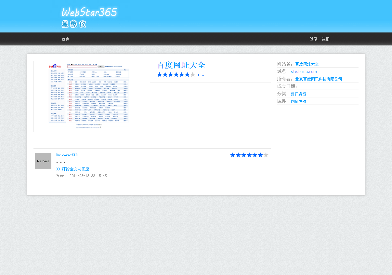Viewport: 392px width, 275px height.
Task: Open the 注册 register link
Action: coord(326,39)
